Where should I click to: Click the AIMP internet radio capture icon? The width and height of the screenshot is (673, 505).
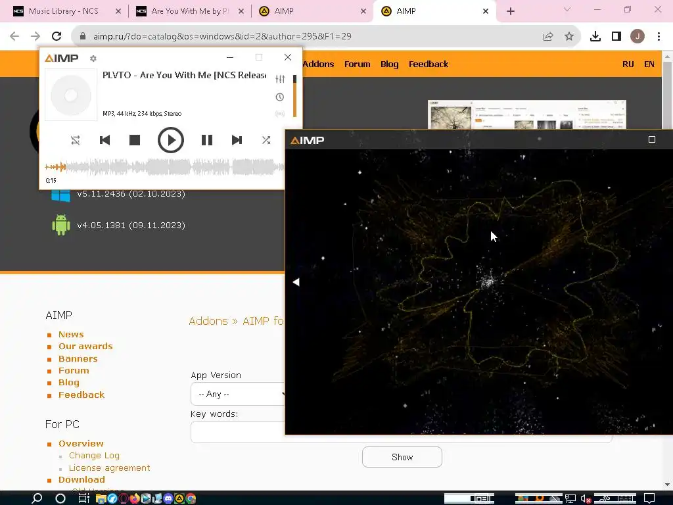[x=280, y=114]
